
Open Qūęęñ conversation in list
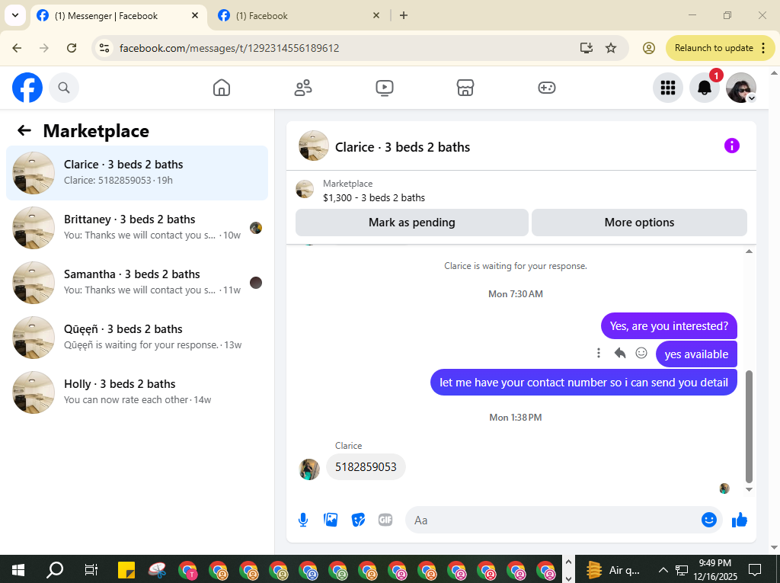(x=137, y=337)
